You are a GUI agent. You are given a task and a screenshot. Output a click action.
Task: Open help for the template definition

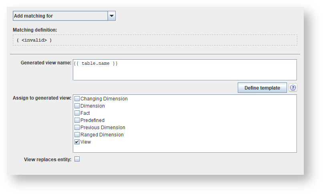(x=293, y=88)
